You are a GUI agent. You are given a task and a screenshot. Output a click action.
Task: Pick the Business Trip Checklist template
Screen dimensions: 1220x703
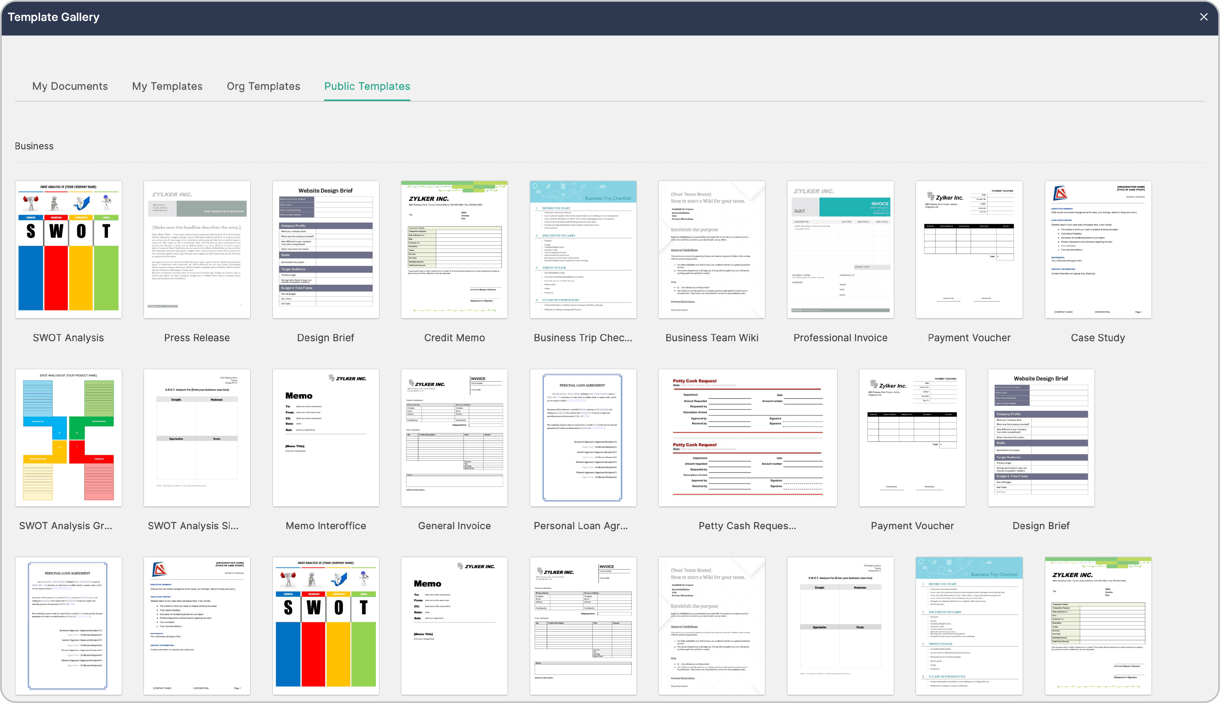coord(583,249)
